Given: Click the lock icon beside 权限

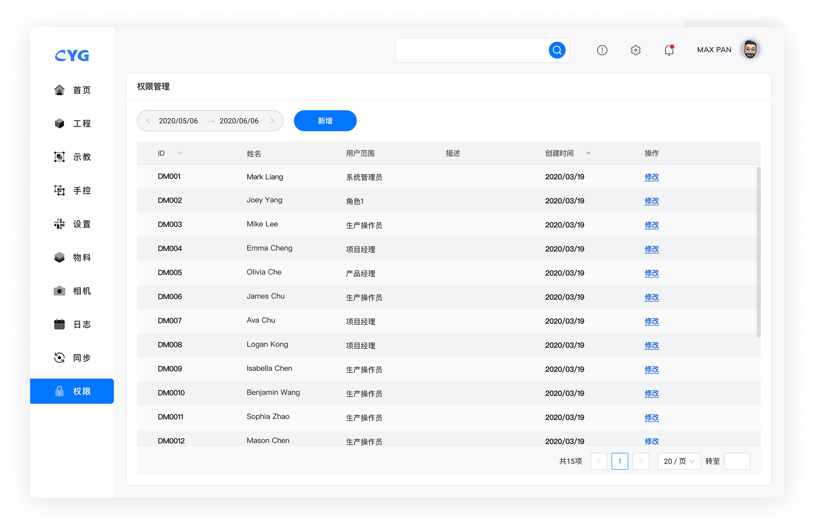Looking at the screenshot, I should pyautogui.click(x=59, y=391).
